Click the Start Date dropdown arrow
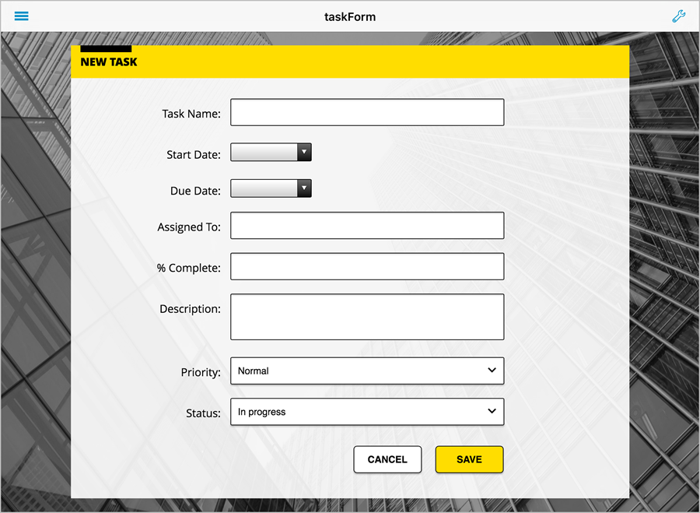The width and height of the screenshot is (700, 513). [x=304, y=153]
